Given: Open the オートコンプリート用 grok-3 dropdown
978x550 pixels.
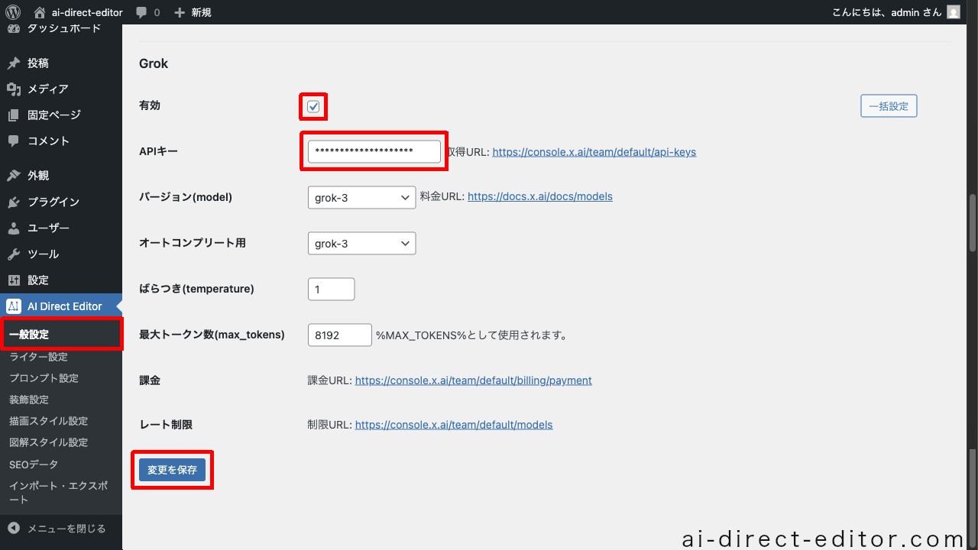Looking at the screenshot, I should 361,244.
